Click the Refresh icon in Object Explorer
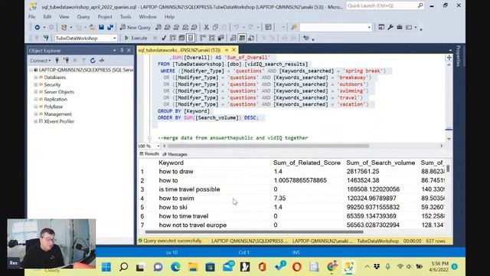The image size is (490, 276). 93,61
